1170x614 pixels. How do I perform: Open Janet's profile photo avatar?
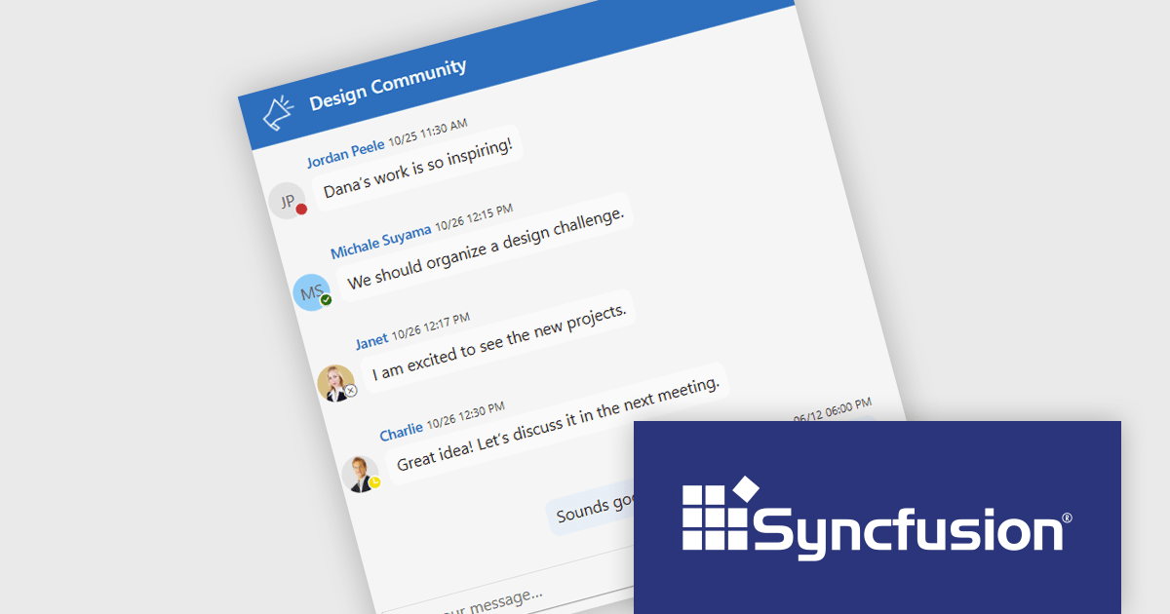[x=336, y=383]
